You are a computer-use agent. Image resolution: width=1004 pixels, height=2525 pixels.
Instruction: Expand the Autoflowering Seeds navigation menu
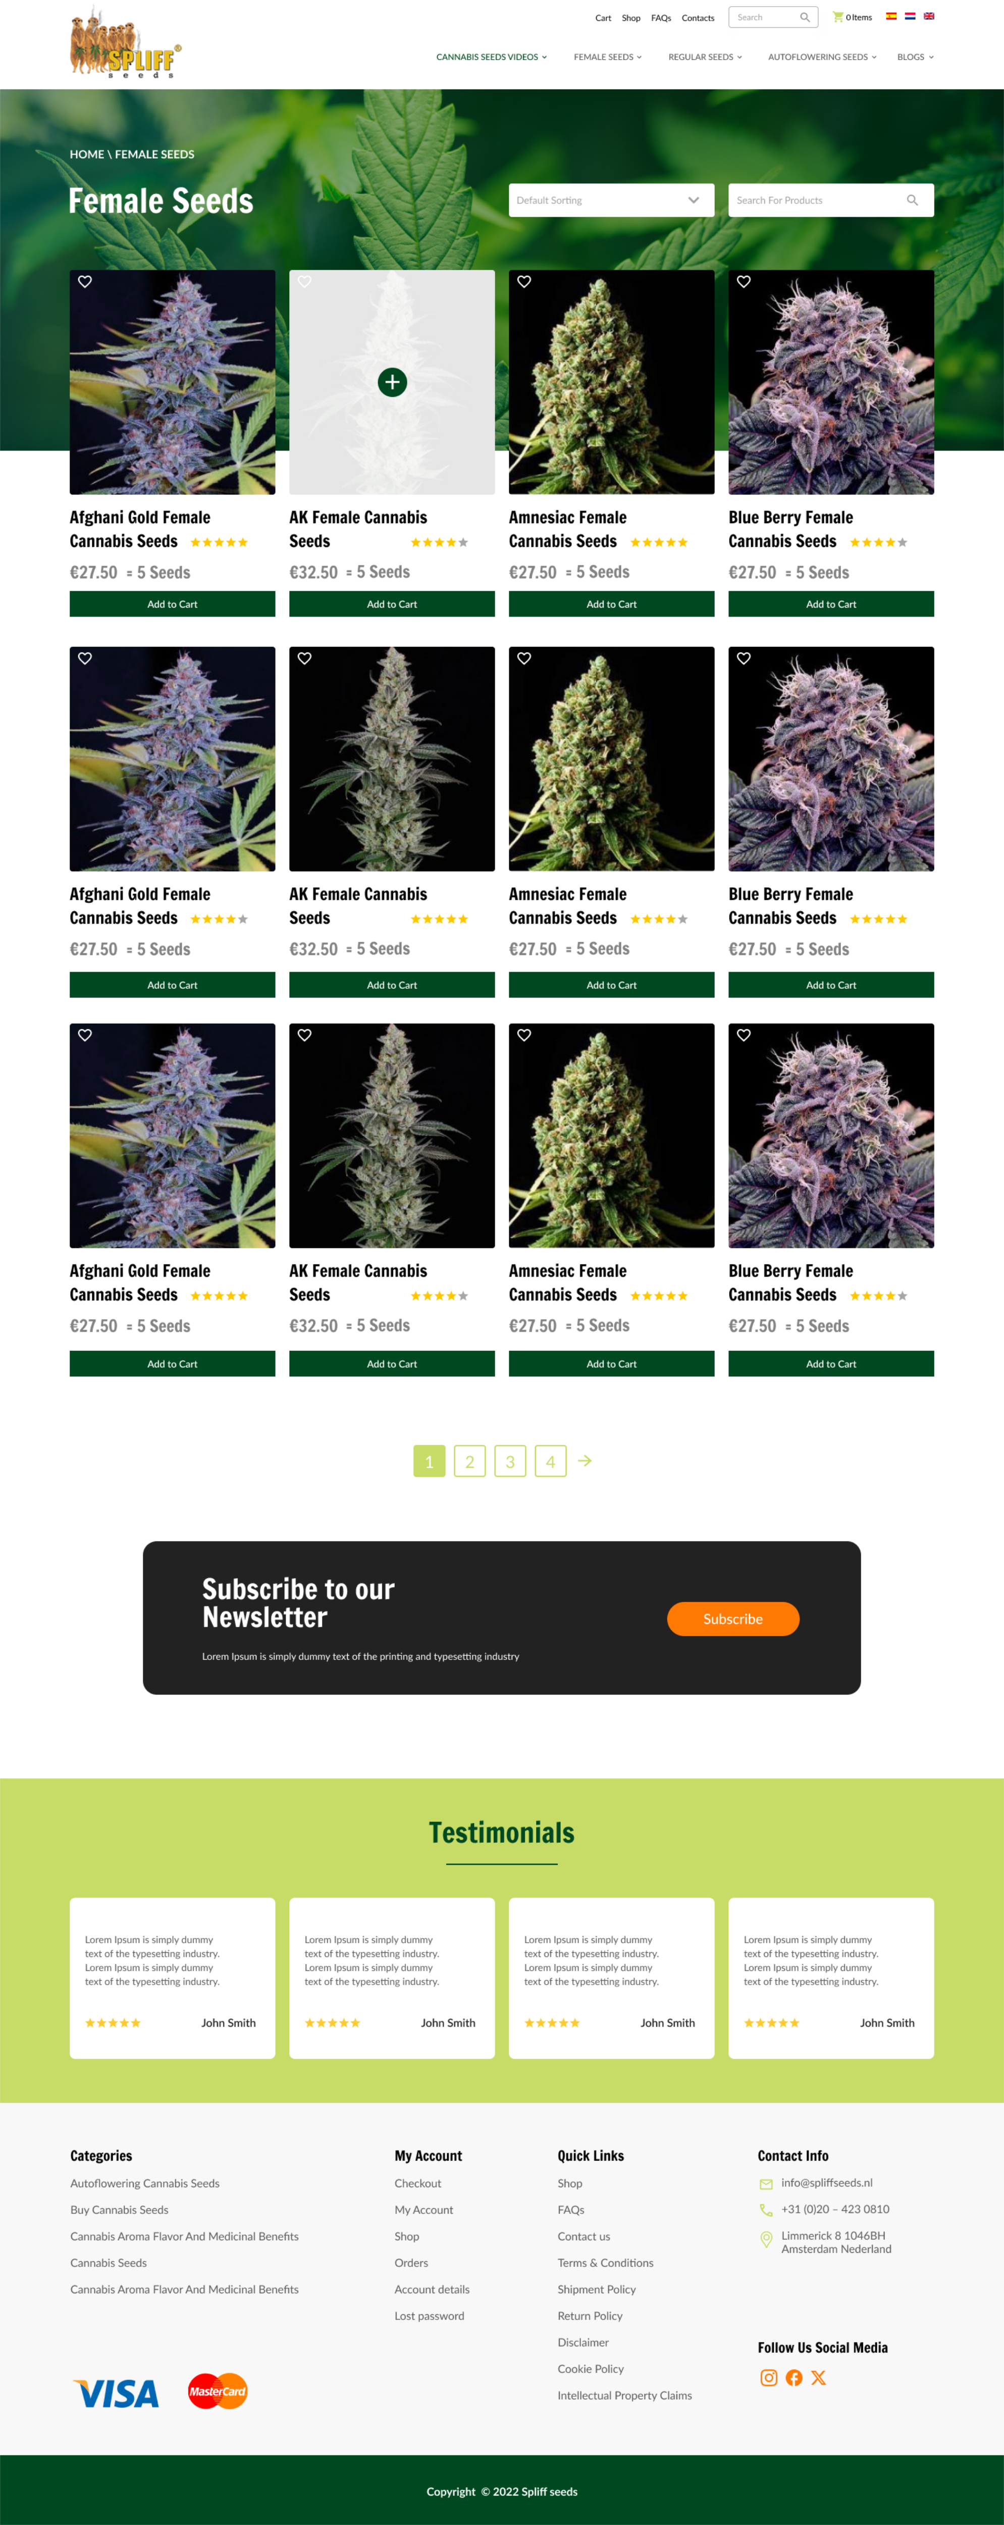pos(822,57)
